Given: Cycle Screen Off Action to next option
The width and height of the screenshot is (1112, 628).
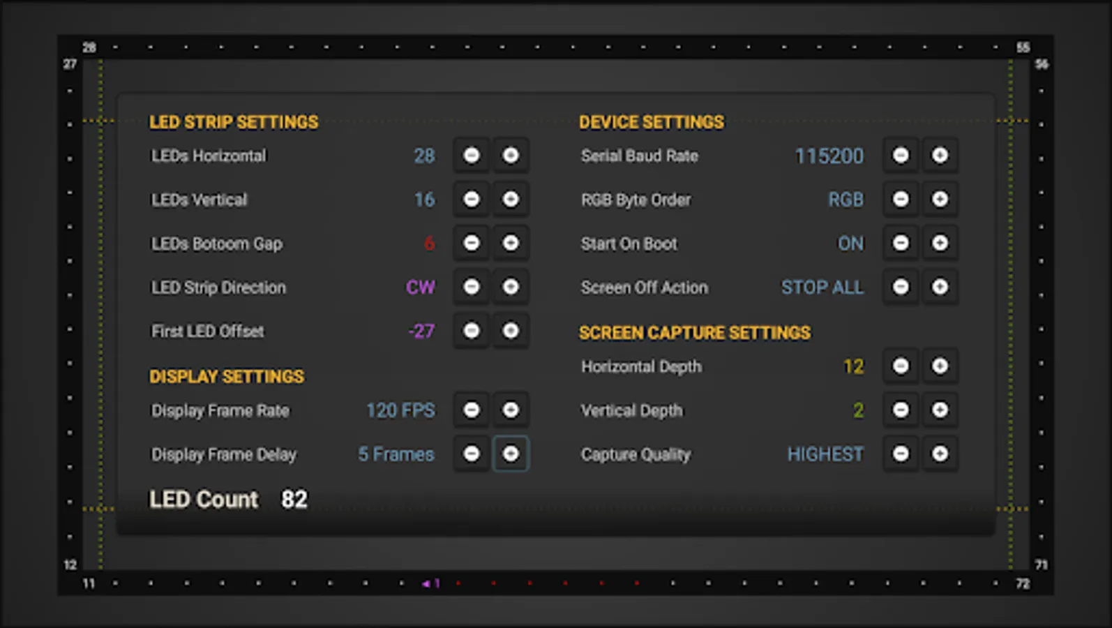Looking at the screenshot, I should pos(940,287).
